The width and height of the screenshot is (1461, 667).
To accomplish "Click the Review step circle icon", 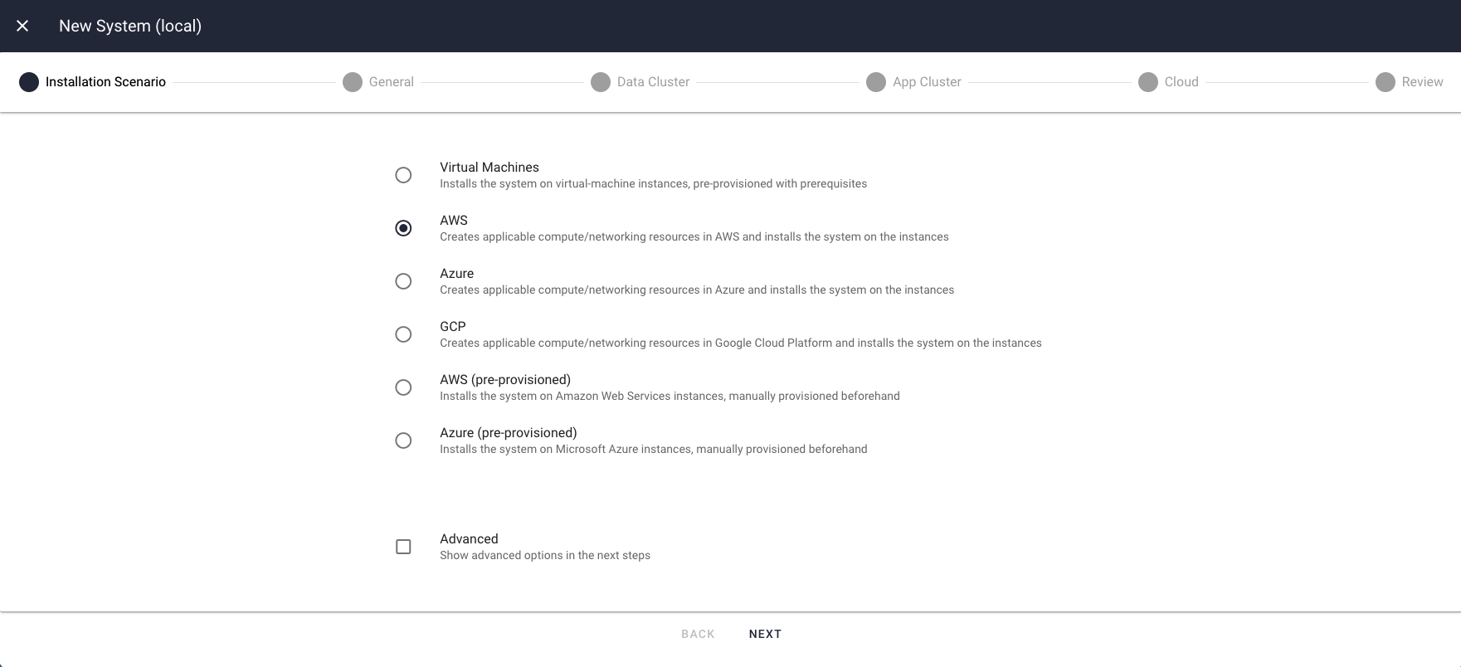I will click(1386, 82).
